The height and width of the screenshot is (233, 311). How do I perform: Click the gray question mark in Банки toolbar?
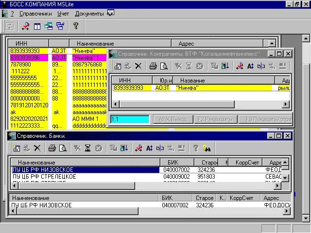click(196, 148)
